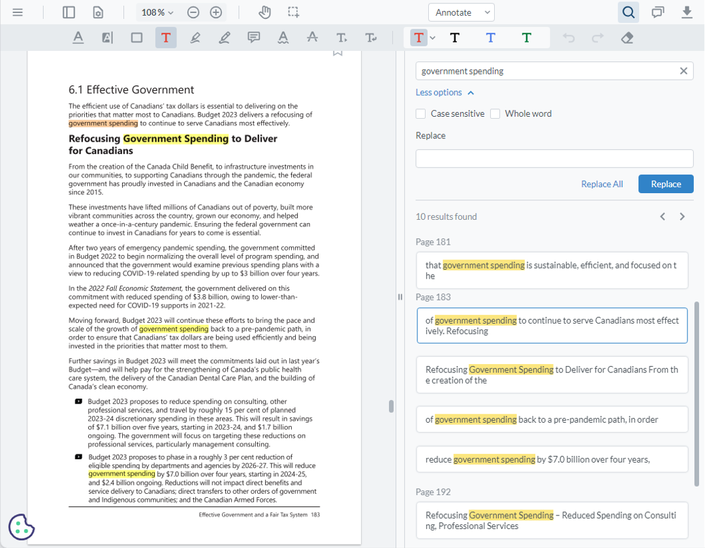Image resolution: width=705 pixels, height=548 pixels.
Task: Switch highlight color to green
Action: click(526, 37)
